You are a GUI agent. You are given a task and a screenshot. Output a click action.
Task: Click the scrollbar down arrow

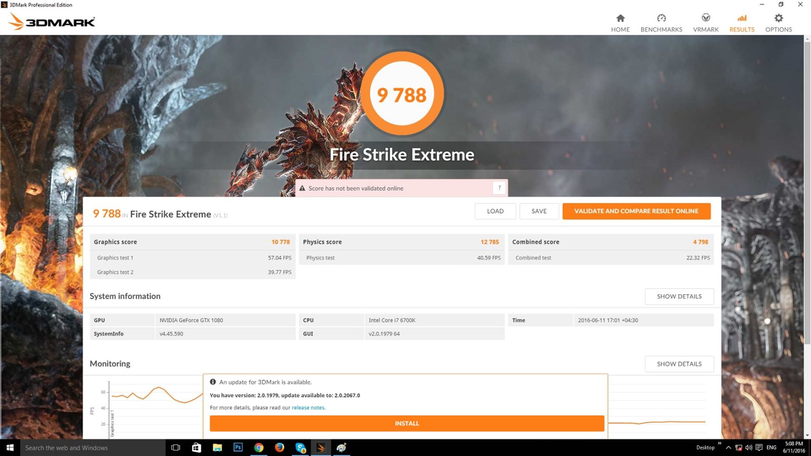pyautogui.click(x=807, y=435)
